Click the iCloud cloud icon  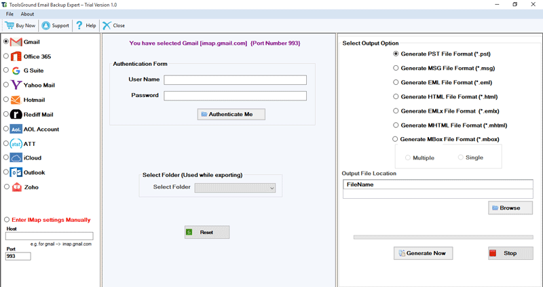point(16,158)
